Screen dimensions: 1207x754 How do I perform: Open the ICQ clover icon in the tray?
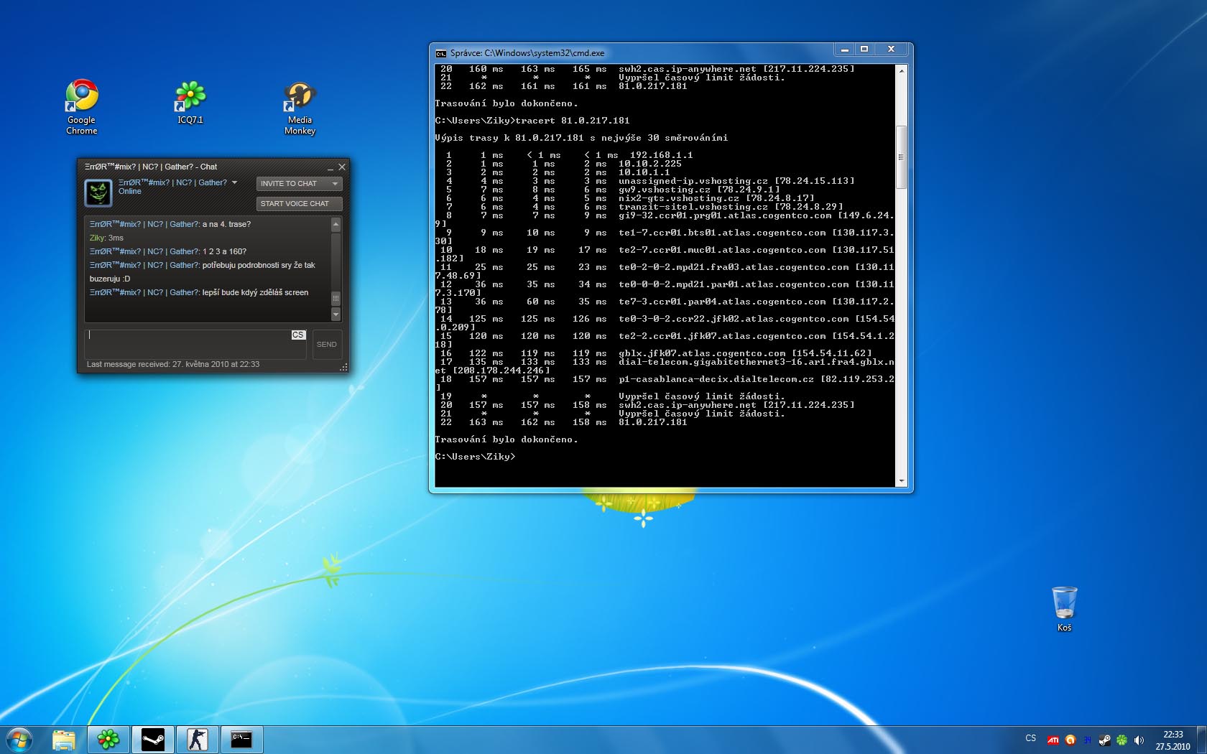tap(1122, 738)
